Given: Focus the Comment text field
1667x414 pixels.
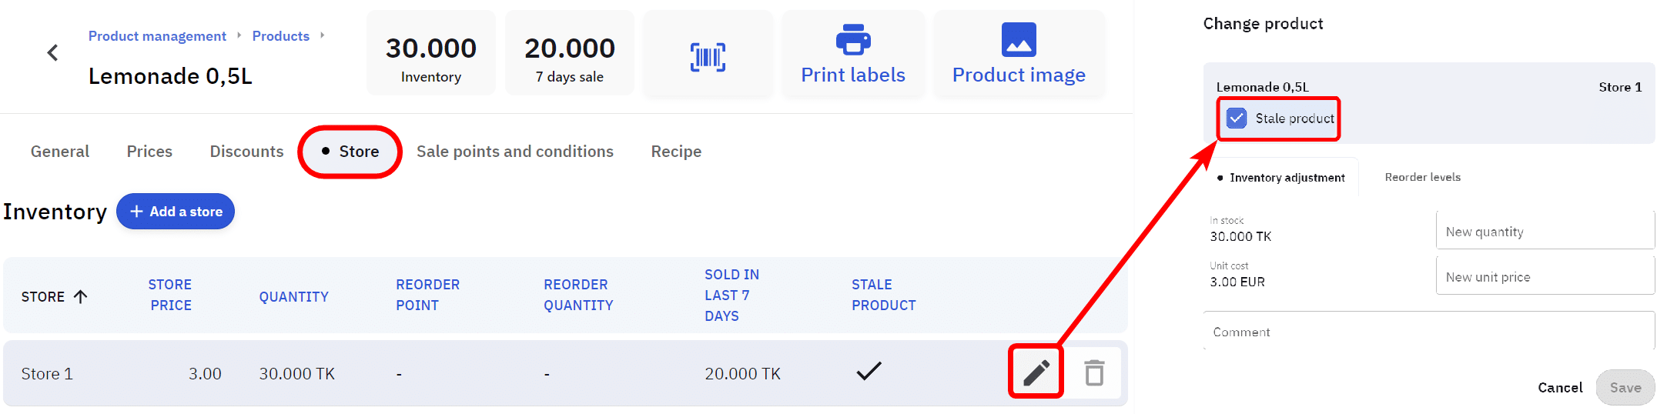Looking at the screenshot, I should click(1428, 332).
